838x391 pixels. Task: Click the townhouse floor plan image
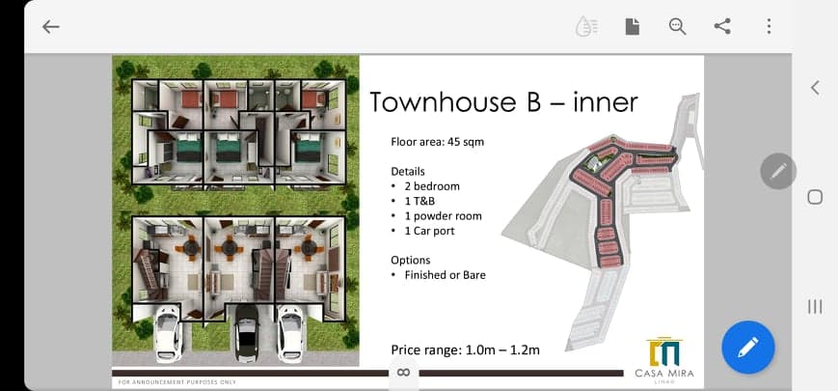pos(236,210)
